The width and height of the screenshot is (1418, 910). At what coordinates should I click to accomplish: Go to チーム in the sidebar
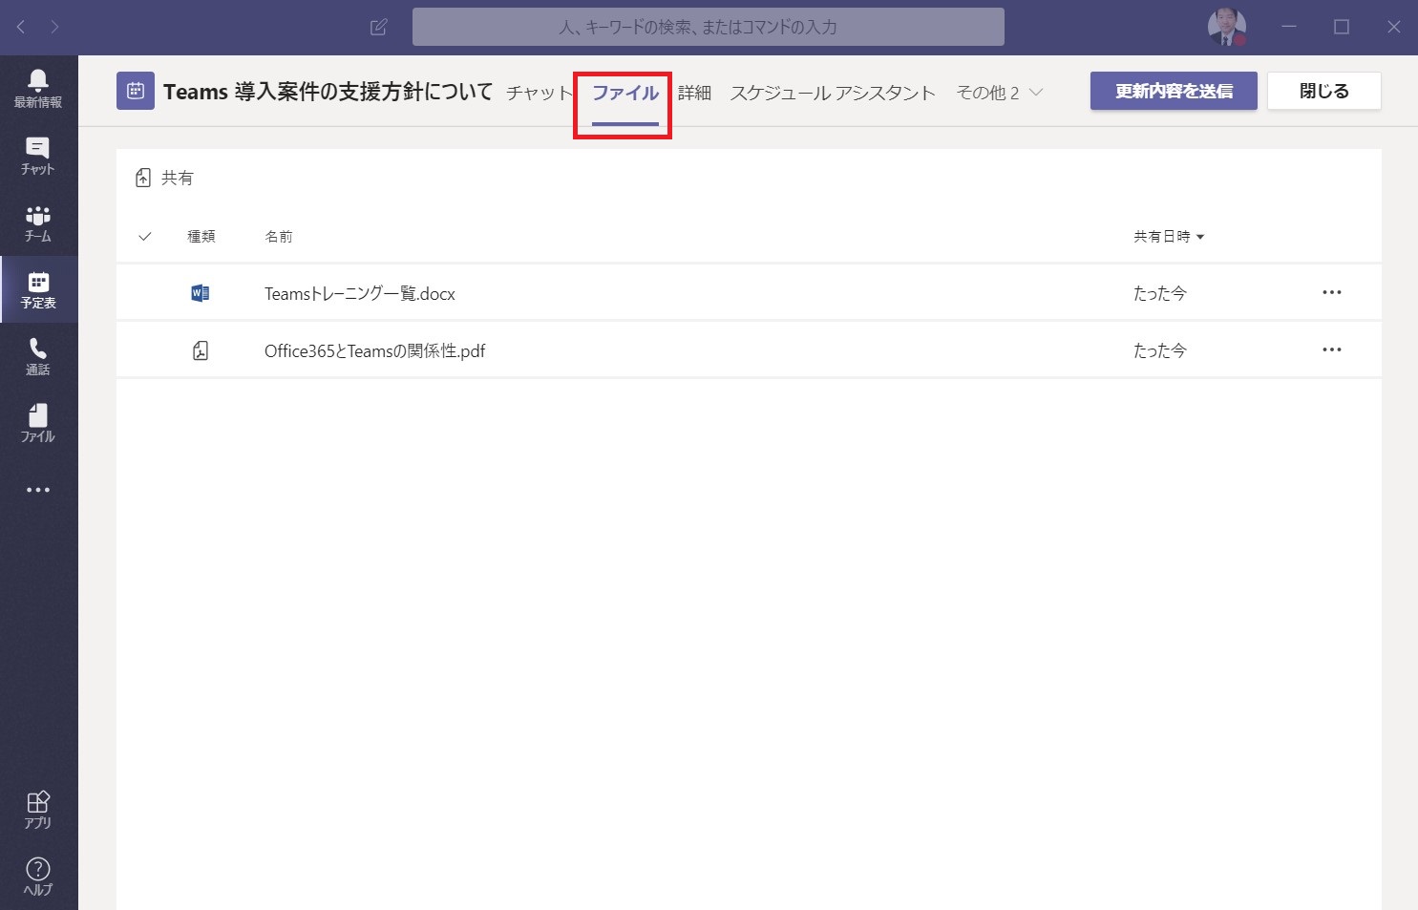pyautogui.click(x=38, y=222)
